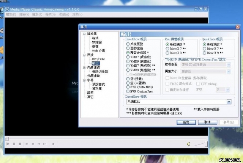Image resolution: width=243 pixels, height=163 pixels.
Task: Select the 舊的渲染 radio option
Action: [128, 49]
